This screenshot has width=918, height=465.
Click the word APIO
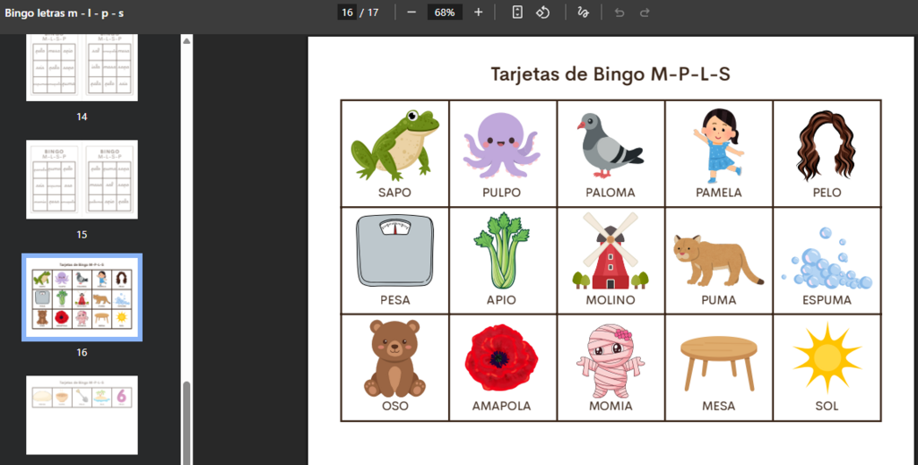[x=502, y=300]
